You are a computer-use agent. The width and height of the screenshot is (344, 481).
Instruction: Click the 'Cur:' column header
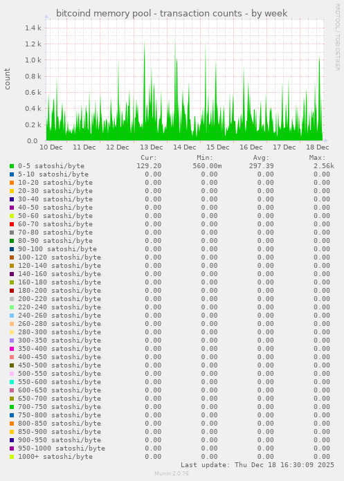pyautogui.click(x=149, y=158)
